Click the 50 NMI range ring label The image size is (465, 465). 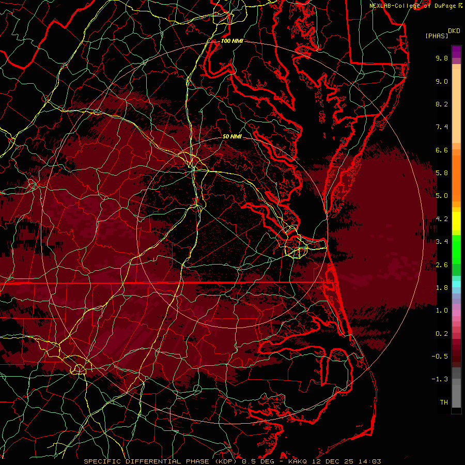click(x=232, y=136)
